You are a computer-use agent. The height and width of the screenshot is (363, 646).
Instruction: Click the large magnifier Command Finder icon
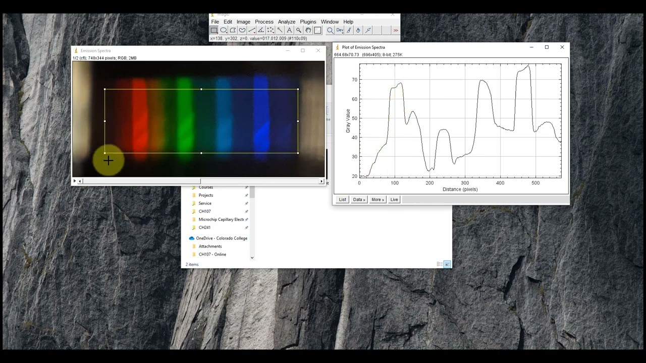[x=330, y=30]
